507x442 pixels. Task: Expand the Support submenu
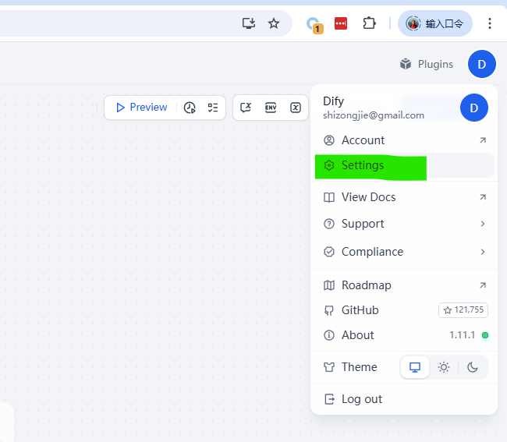(x=404, y=224)
